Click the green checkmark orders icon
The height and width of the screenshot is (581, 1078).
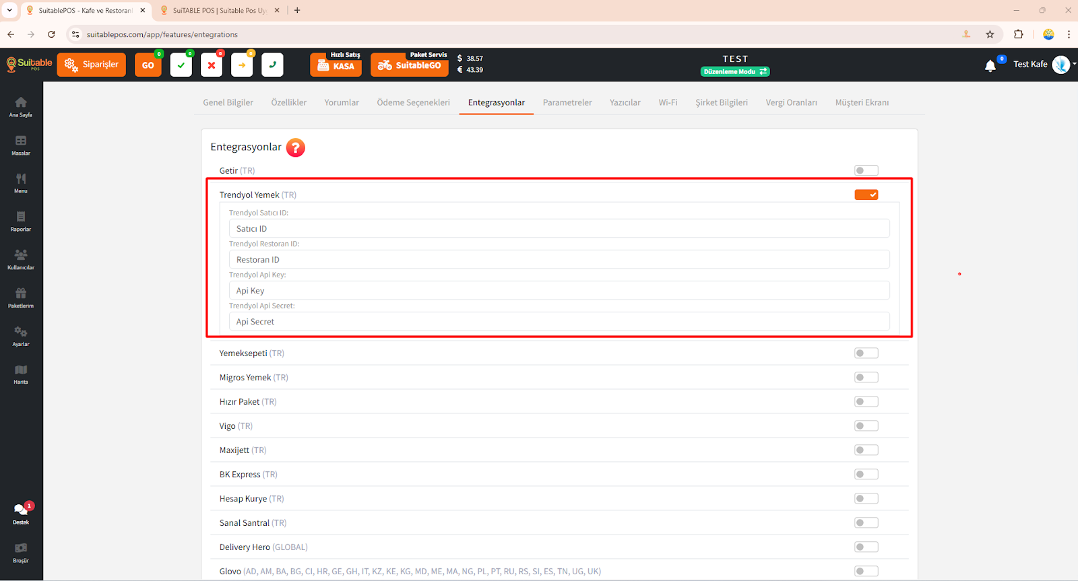(181, 65)
